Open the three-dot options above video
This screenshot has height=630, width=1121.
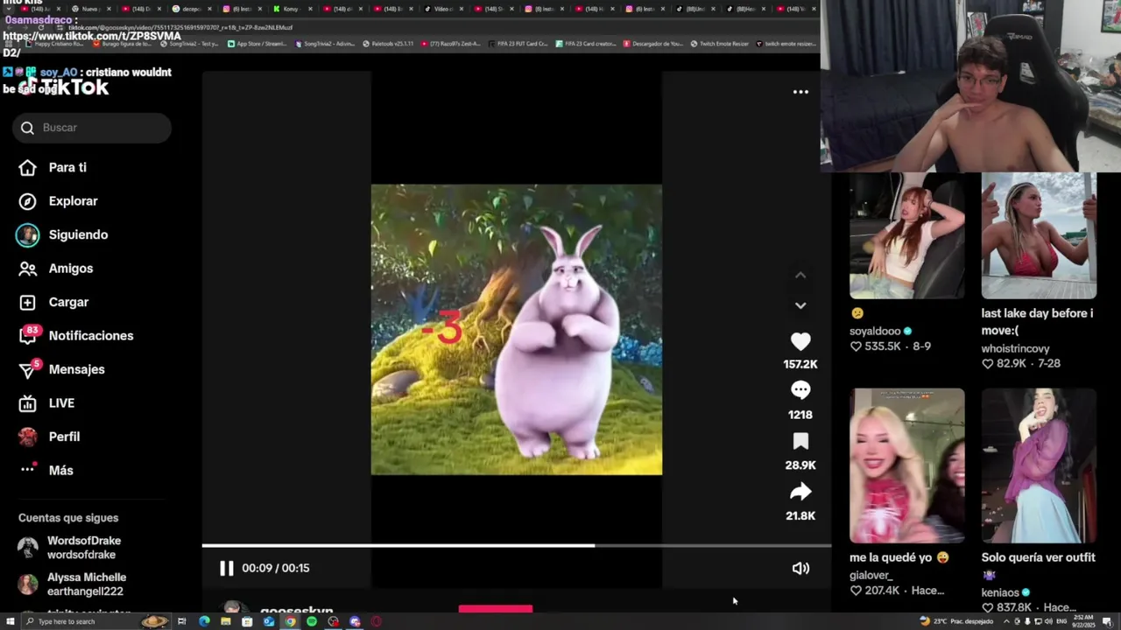800,92
